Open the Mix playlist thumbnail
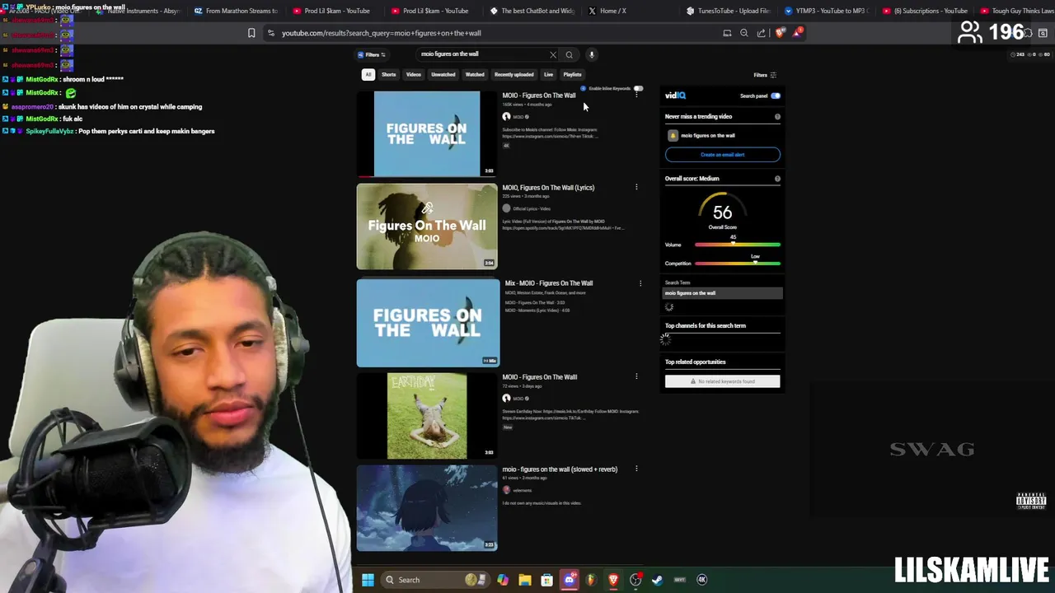 428,322
